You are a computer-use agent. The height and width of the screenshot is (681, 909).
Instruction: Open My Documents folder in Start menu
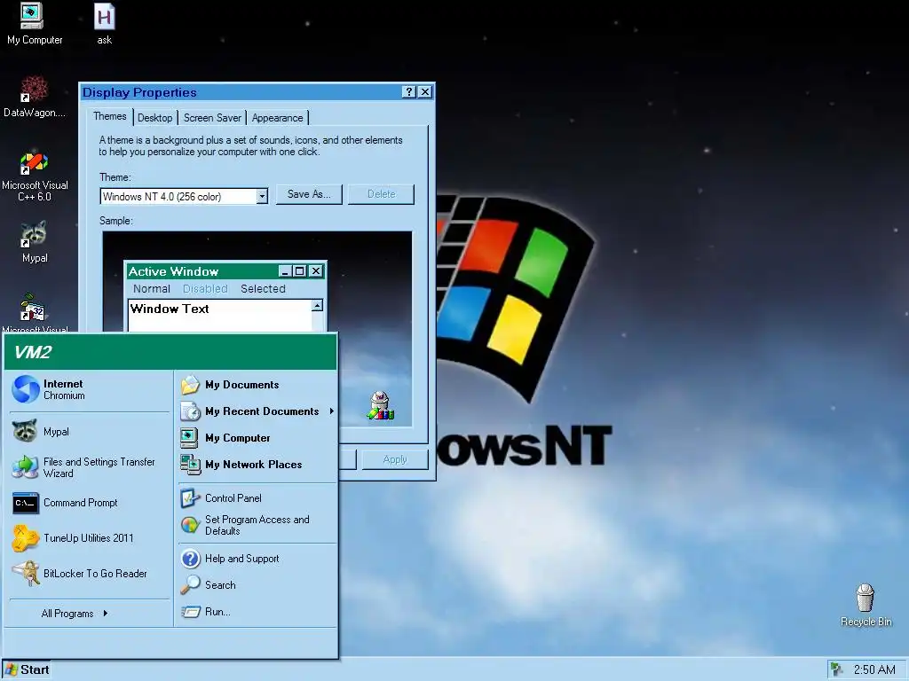point(257,385)
